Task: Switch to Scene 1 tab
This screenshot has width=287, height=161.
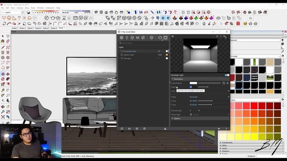Action: pos(15,28)
